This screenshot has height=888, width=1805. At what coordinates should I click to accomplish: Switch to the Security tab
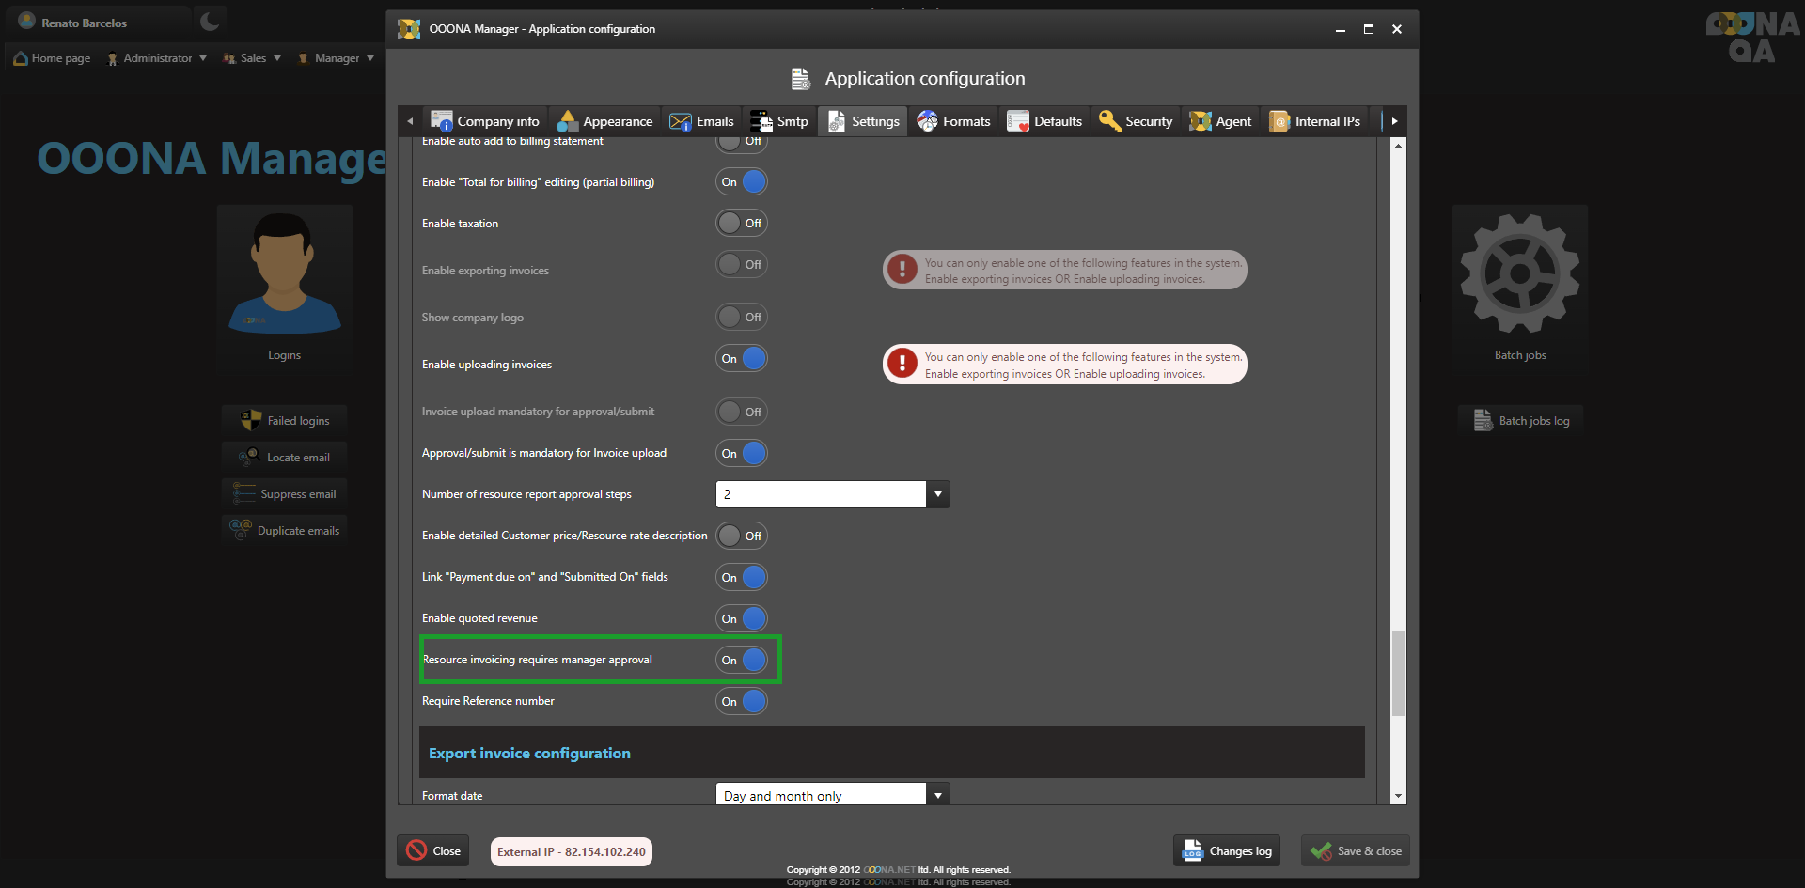(1137, 121)
